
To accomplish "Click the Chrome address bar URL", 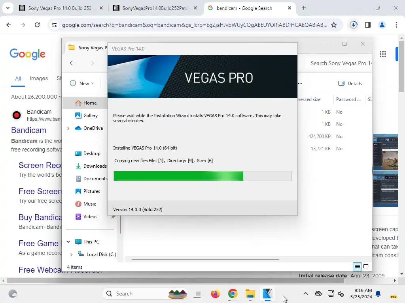I will (x=194, y=25).
